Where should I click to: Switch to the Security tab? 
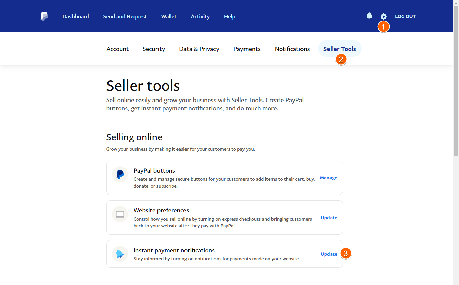coord(153,49)
